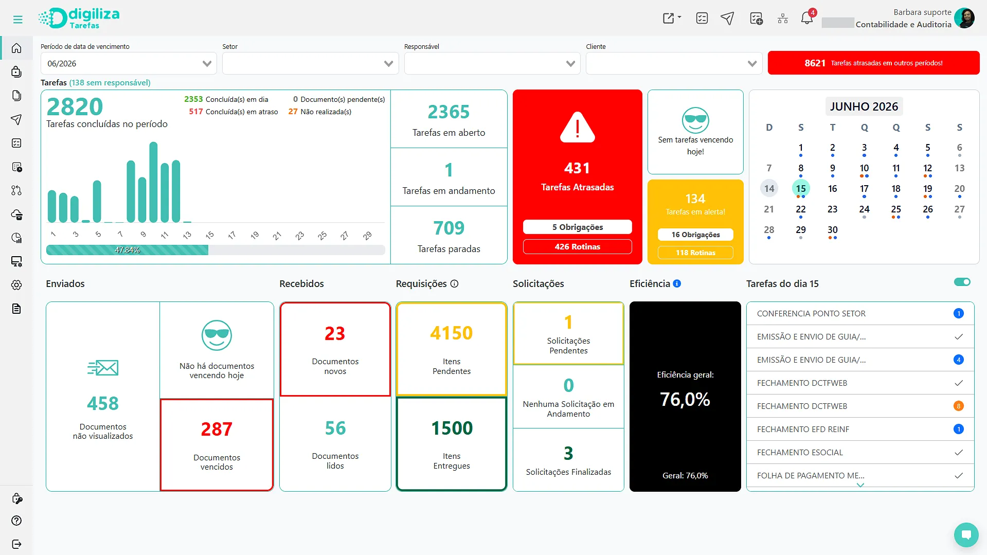Screen dimensions: 987x555
Task: Open settings gear in sidebar
Action: [16, 285]
